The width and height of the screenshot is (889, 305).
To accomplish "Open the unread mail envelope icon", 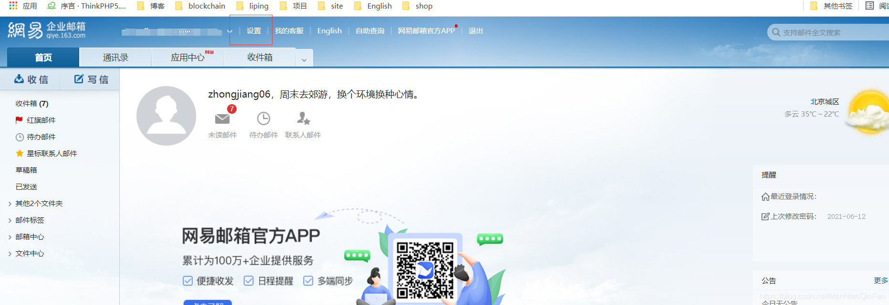I will pos(222,118).
